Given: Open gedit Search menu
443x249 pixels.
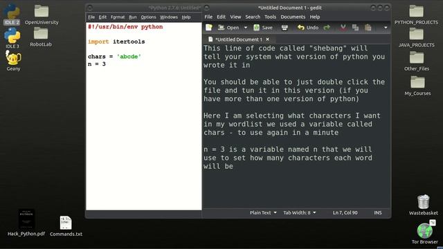Looking at the screenshot, I should 253,17.
